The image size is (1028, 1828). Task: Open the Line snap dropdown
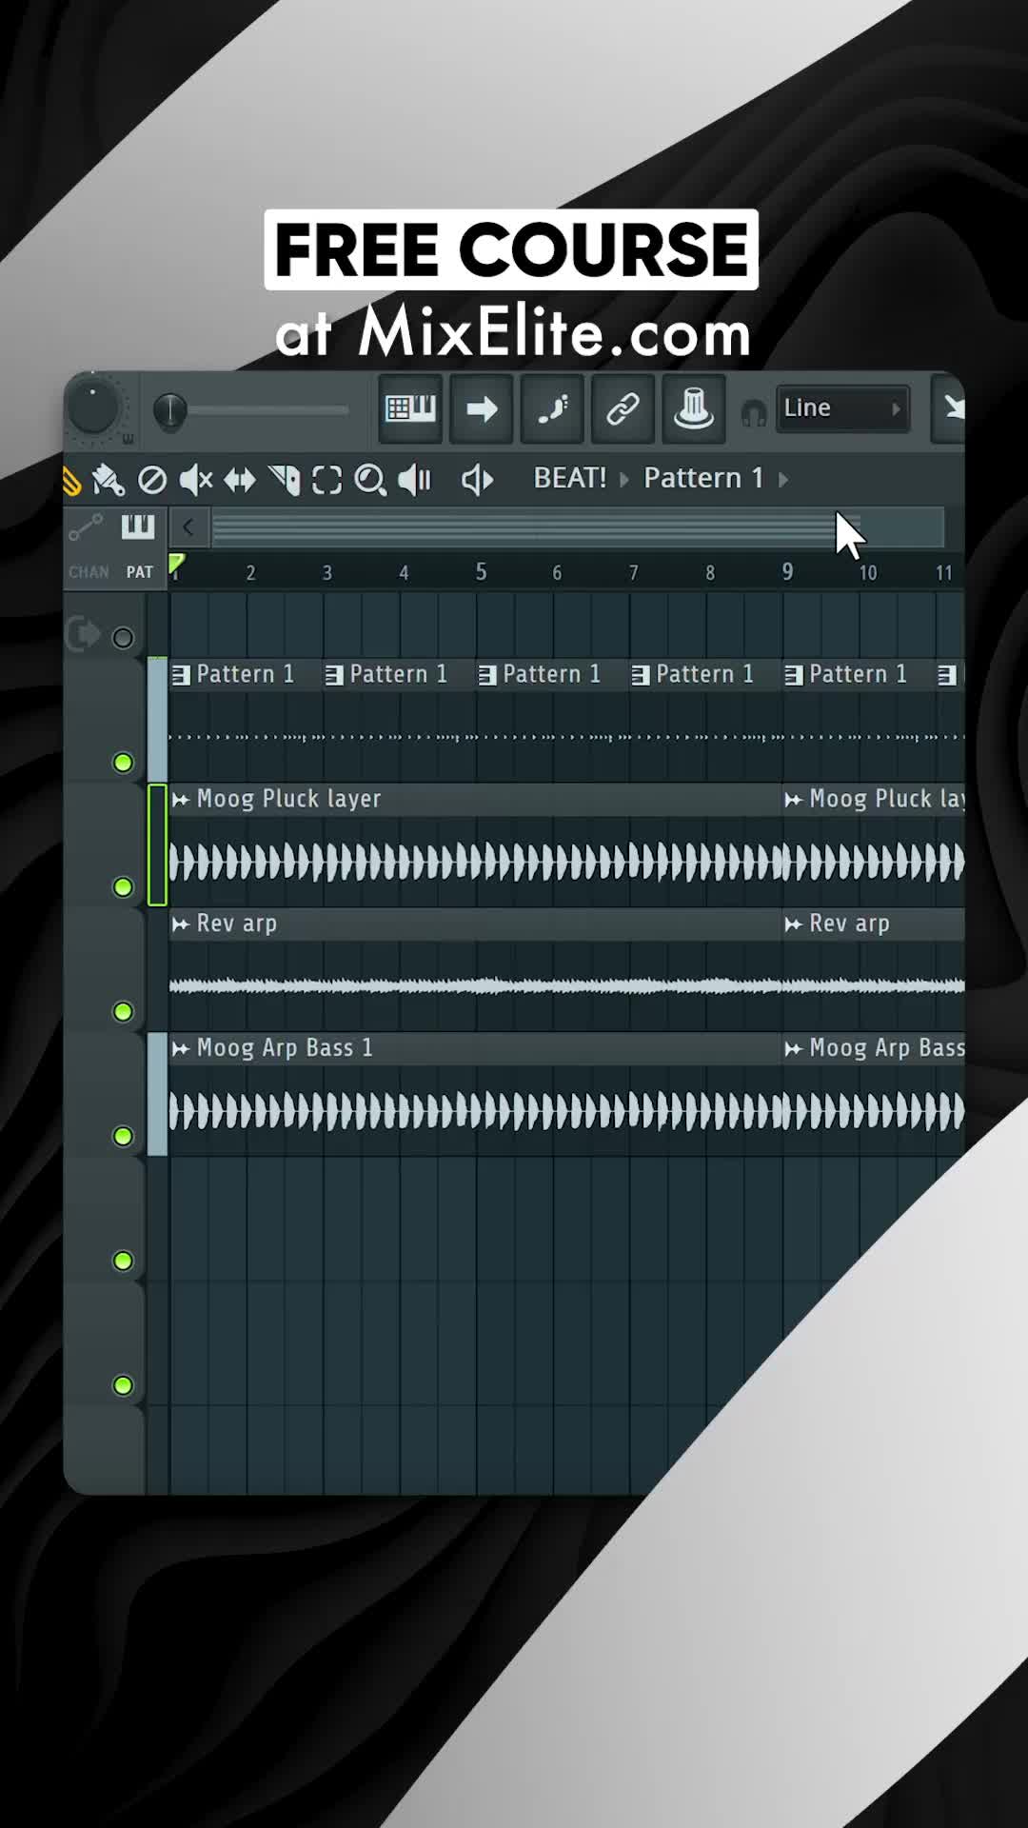(842, 408)
